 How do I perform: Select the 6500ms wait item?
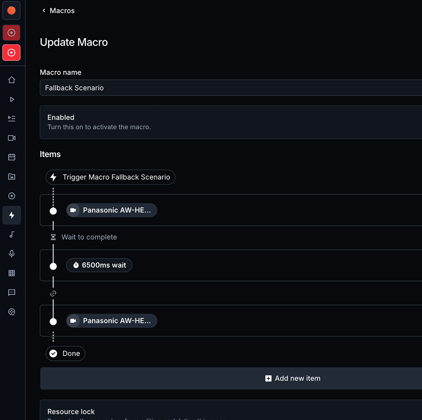[x=99, y=265]
